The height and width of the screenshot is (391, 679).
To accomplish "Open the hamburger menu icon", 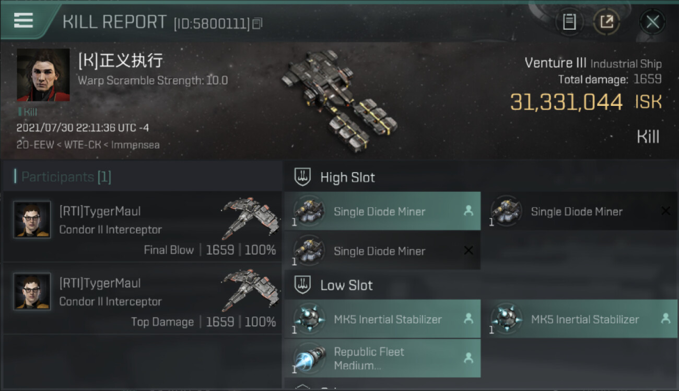I will [x=23, y=20].
